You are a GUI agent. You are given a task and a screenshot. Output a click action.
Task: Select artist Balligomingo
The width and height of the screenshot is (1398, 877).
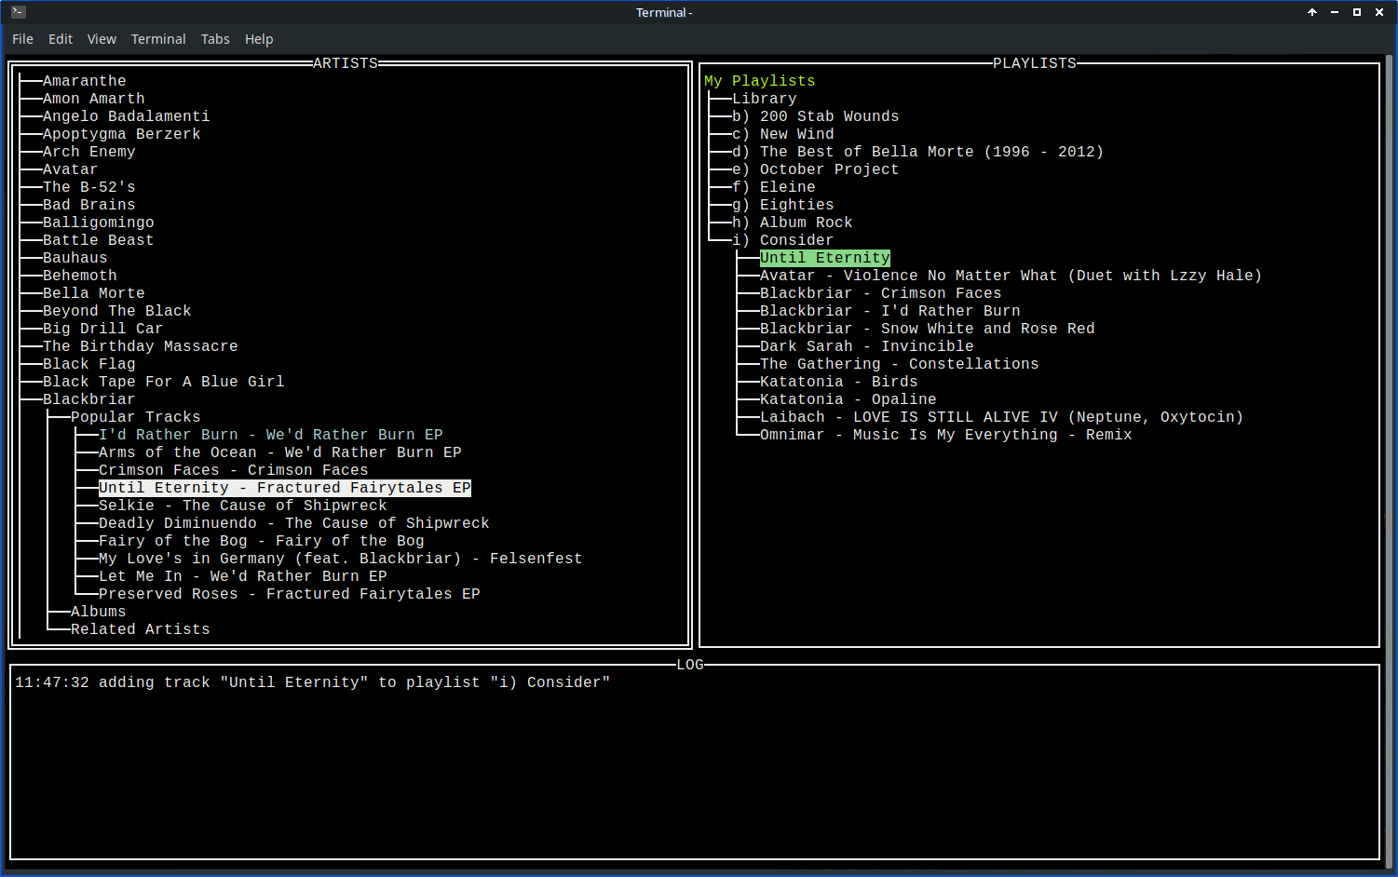(x=98, y=223)
